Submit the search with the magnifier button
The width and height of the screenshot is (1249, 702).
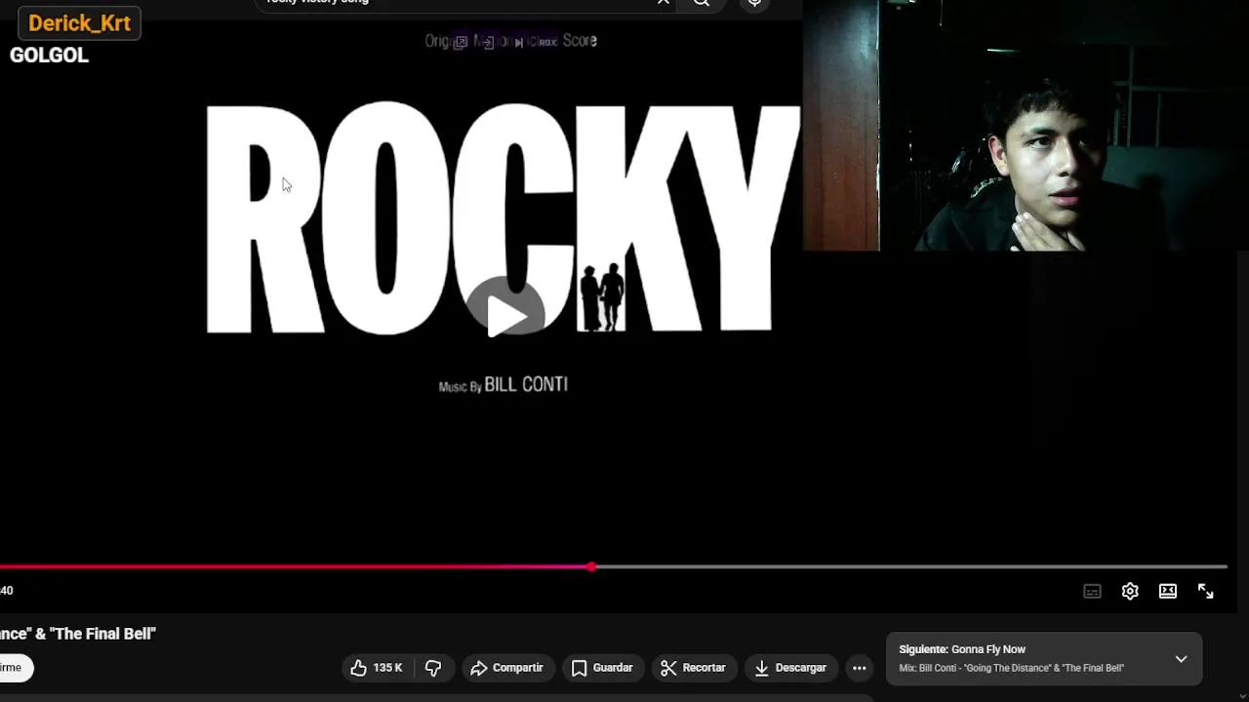pos(702,3)
